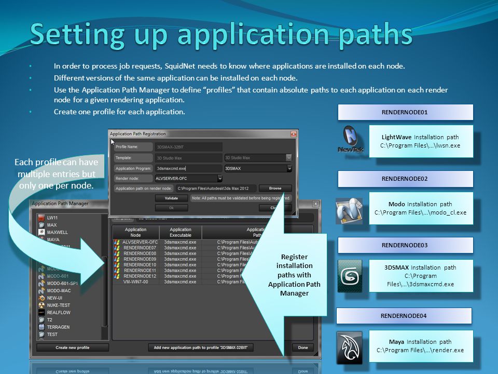The width and height of the screenshot is (498, 374).
Task: Click the Browse button
Action: (275, 188)
